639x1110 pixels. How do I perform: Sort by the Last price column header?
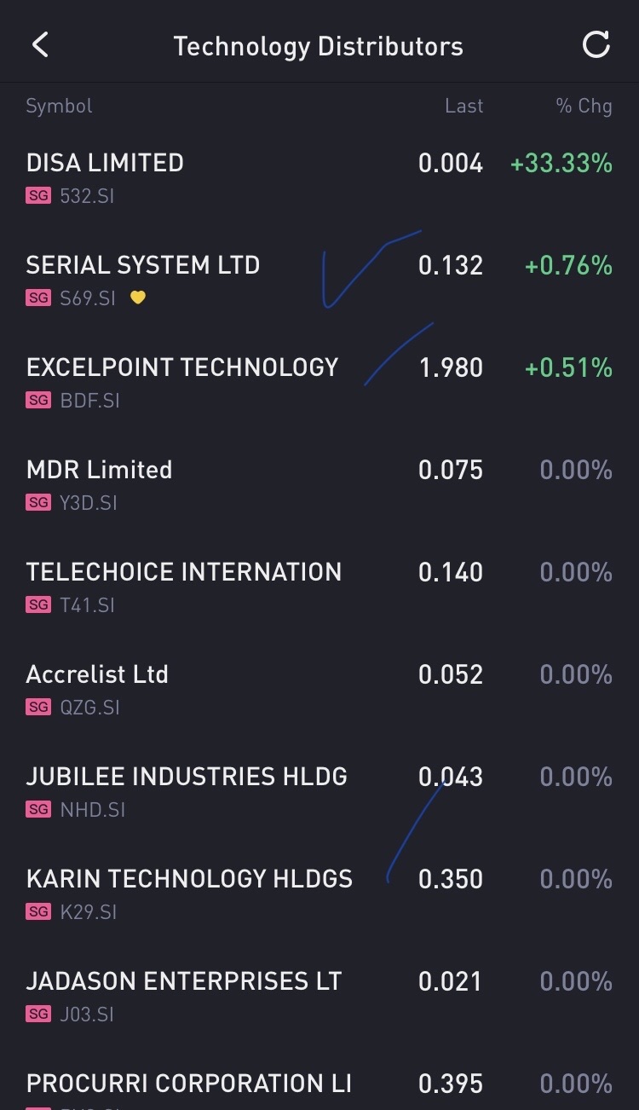tap(463, 106)
